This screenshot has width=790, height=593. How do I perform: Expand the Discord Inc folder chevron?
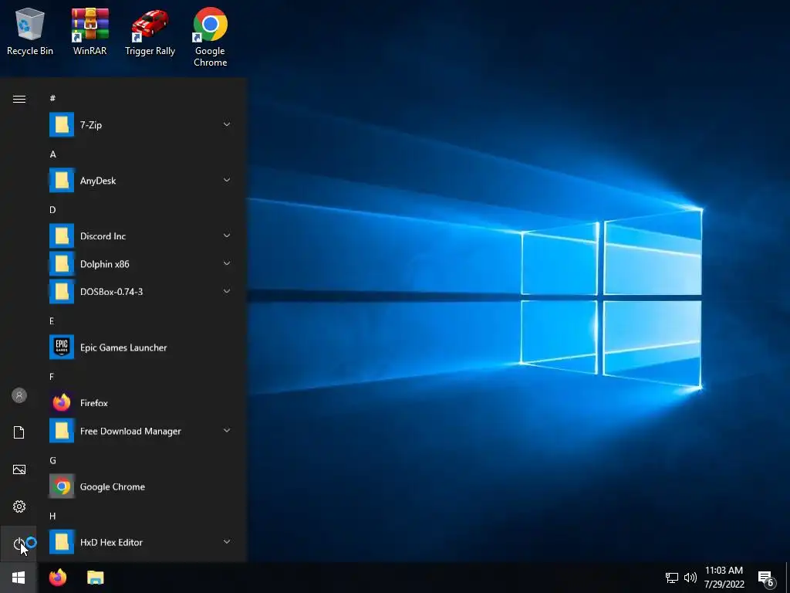click(227, 236)
